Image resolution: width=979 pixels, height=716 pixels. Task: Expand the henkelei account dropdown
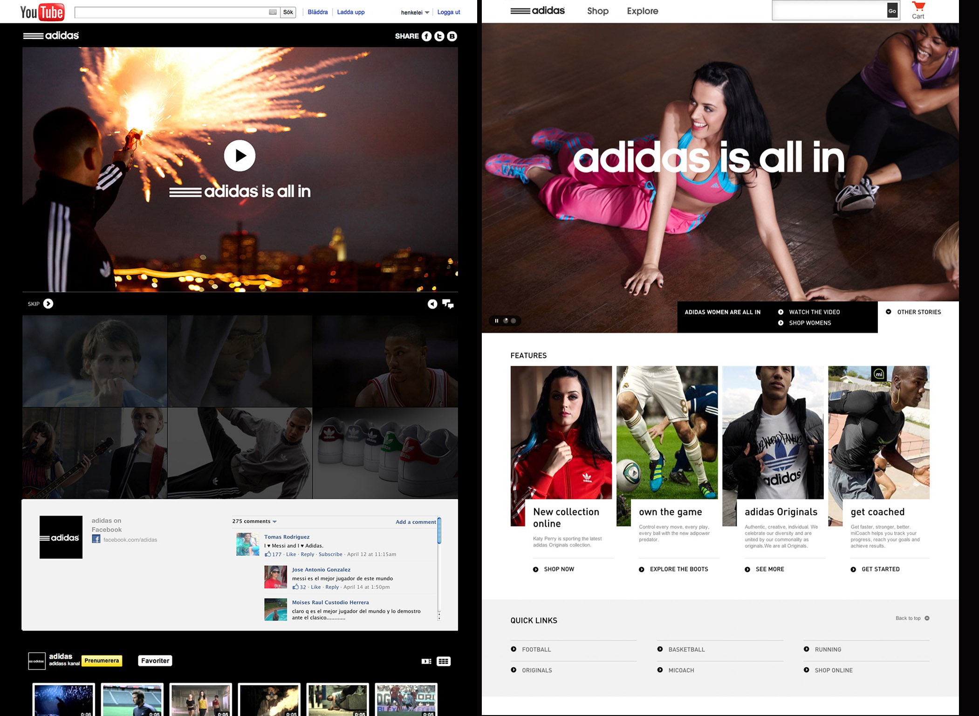[x=427, y=13]
